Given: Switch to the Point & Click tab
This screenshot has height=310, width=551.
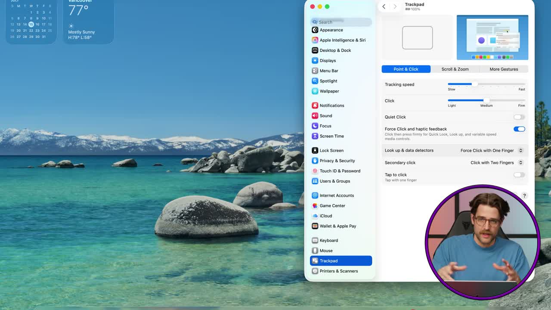Looking at the screenshot, I should tap(406, 69).
